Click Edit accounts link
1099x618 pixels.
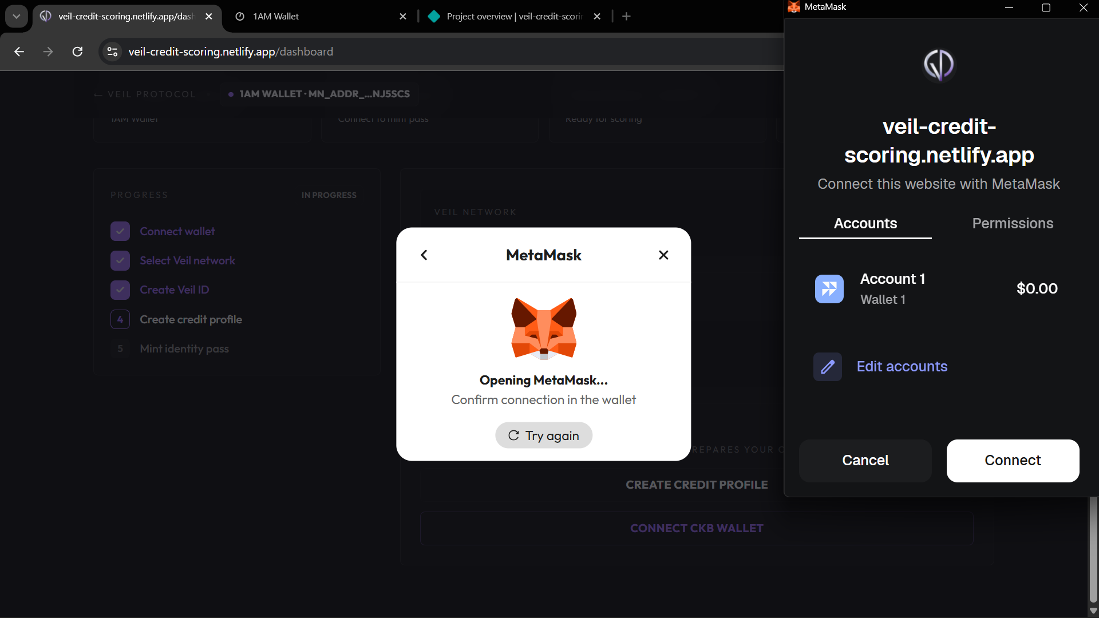902,366
